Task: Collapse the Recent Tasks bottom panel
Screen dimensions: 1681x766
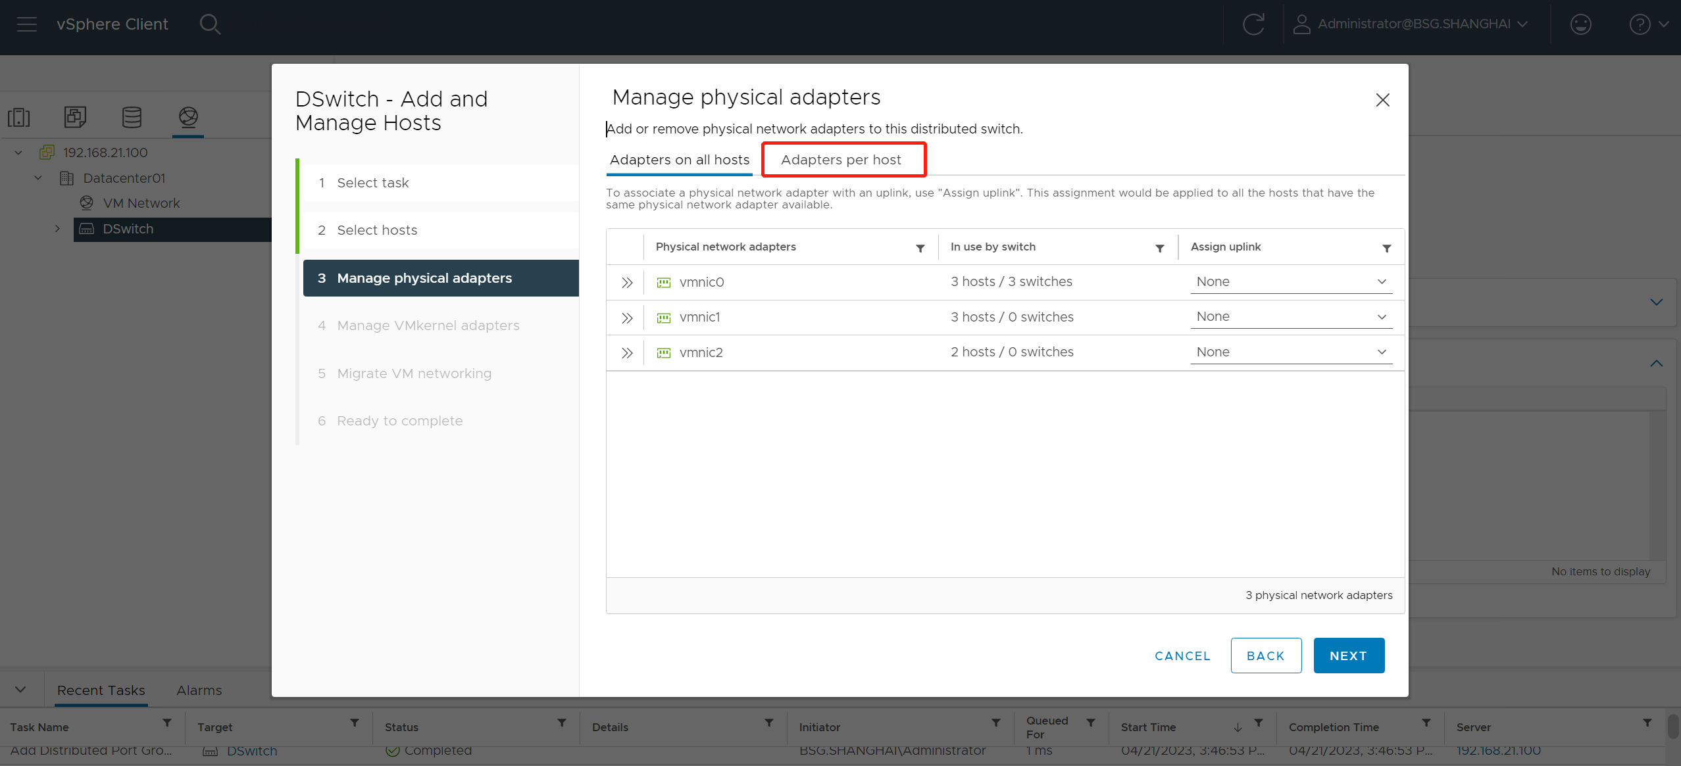Action: tap(20, 690)
